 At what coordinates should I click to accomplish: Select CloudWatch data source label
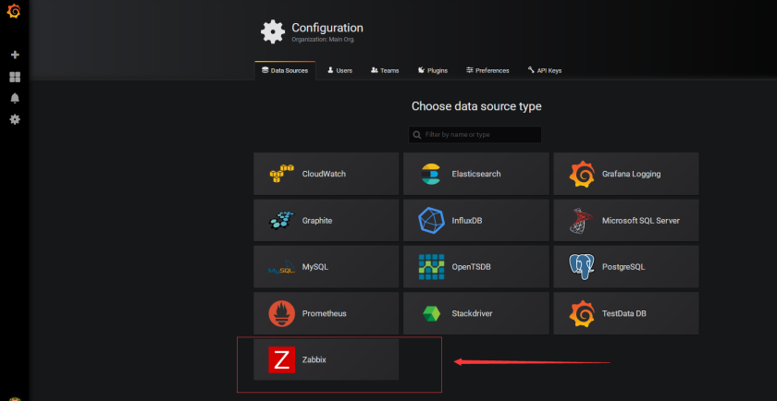[324, 174]
